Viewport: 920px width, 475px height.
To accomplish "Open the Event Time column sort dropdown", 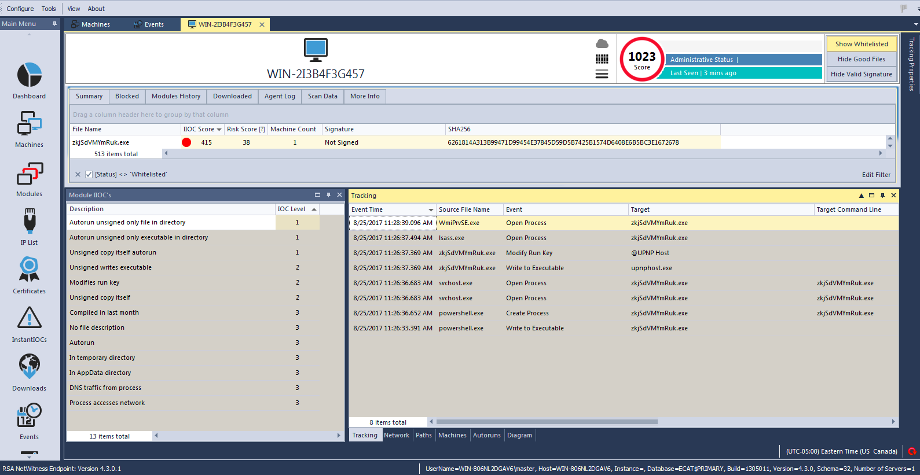I will (431, 210).
